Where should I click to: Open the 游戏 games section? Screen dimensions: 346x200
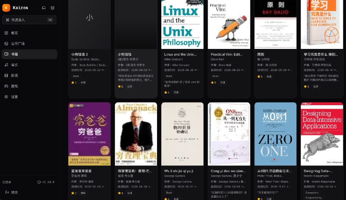29,86
